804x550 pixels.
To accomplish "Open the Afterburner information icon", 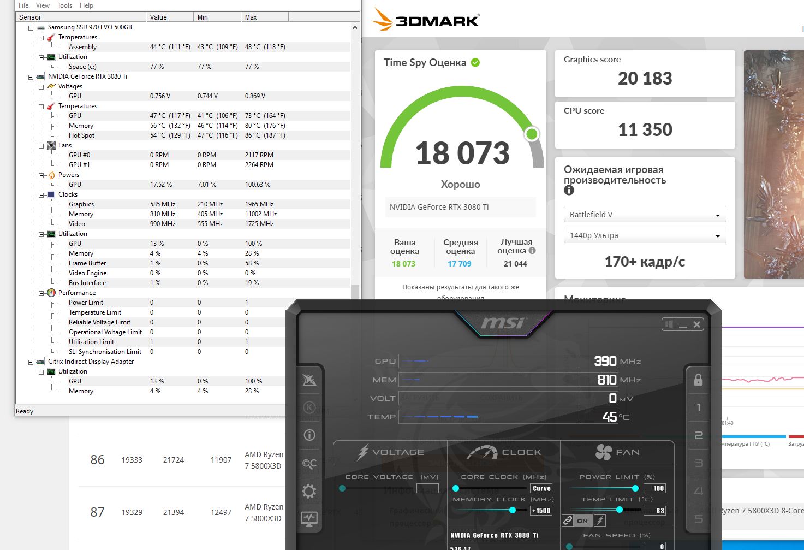I will (x=309, y=435).
